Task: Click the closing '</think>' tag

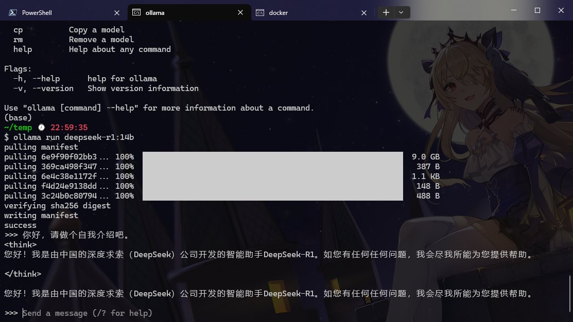Action: (23, 274)
